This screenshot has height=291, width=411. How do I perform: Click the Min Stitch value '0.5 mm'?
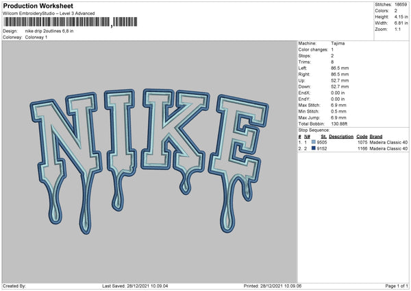[338, 111]
